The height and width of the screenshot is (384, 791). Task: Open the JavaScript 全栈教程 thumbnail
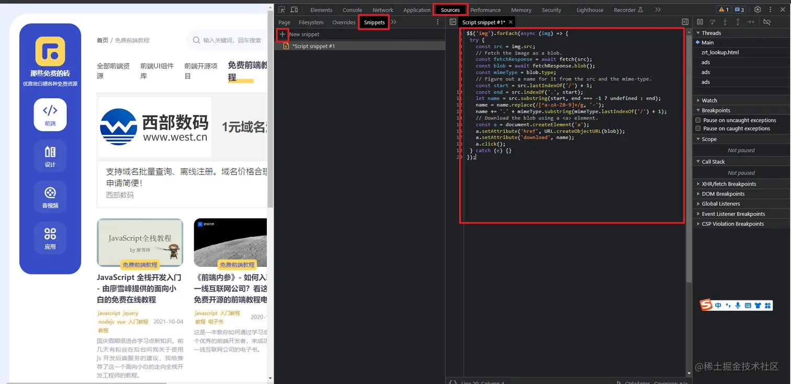pyautogui.click(x=140, y=242)
